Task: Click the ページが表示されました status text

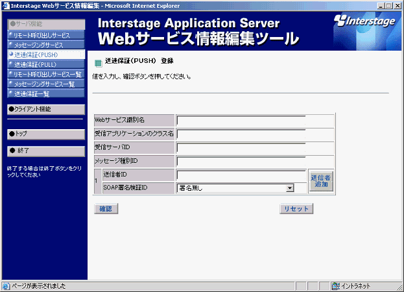Action: tap(39, 286)
